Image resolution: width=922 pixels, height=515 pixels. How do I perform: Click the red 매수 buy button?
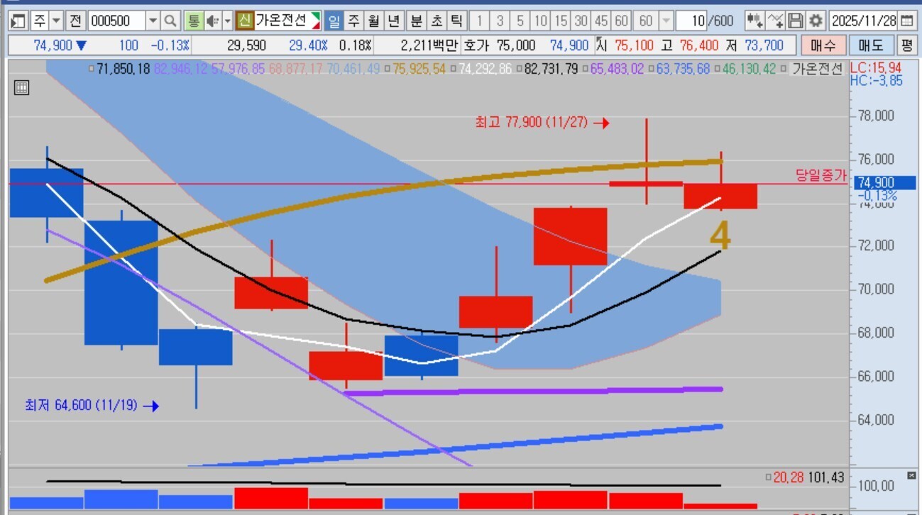[823, 46]
